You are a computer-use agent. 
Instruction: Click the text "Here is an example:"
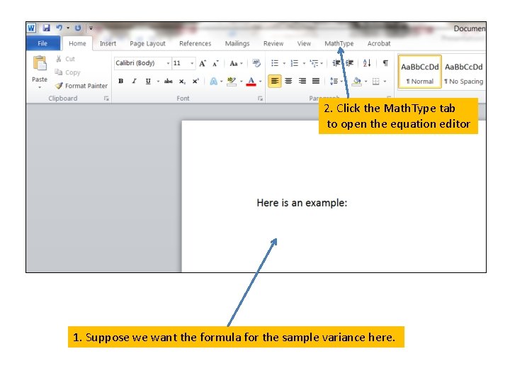click(302, 203)
